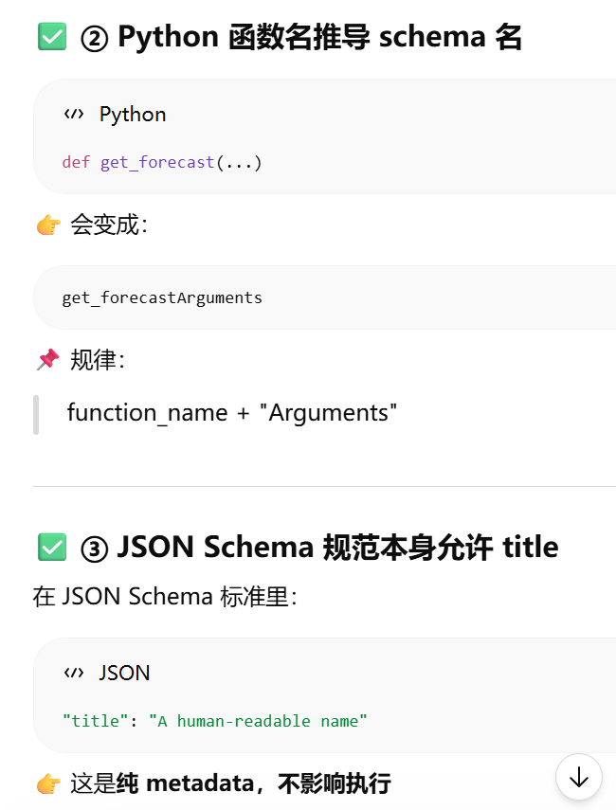Click the pushpin emoji before 规律
The width and height of the screenshot is (616, 810).
tap(48, 360)
